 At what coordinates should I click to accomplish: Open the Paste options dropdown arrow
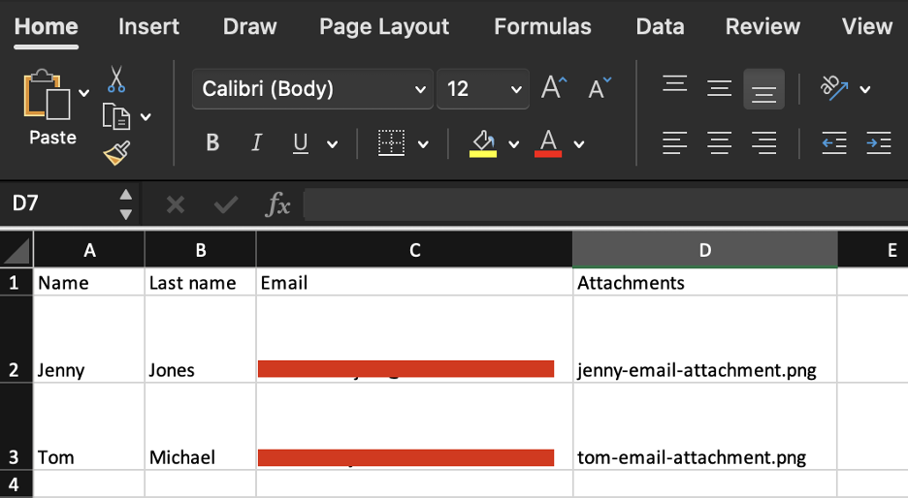84,93
